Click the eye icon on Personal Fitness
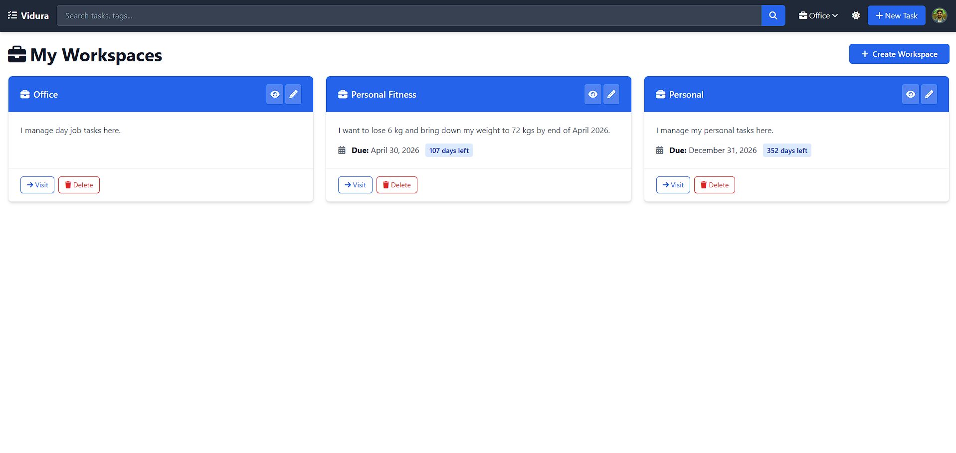The height and width of the screenshot is (453, 956). pos(592,94)
